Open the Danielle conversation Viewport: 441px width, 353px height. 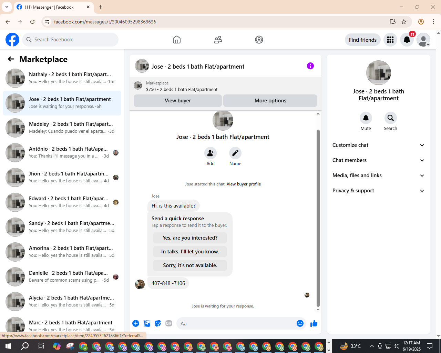(x=62, y=277)
